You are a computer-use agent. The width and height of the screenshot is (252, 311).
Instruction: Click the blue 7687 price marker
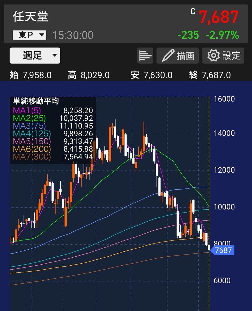[223, 250]
